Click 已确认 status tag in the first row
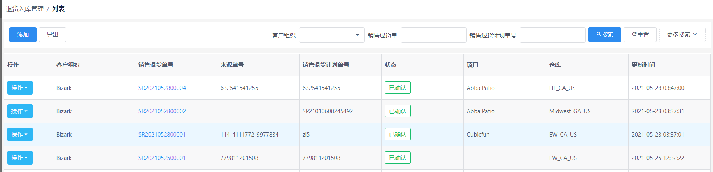This screenshot has height=172, width=713. point(398,88)
